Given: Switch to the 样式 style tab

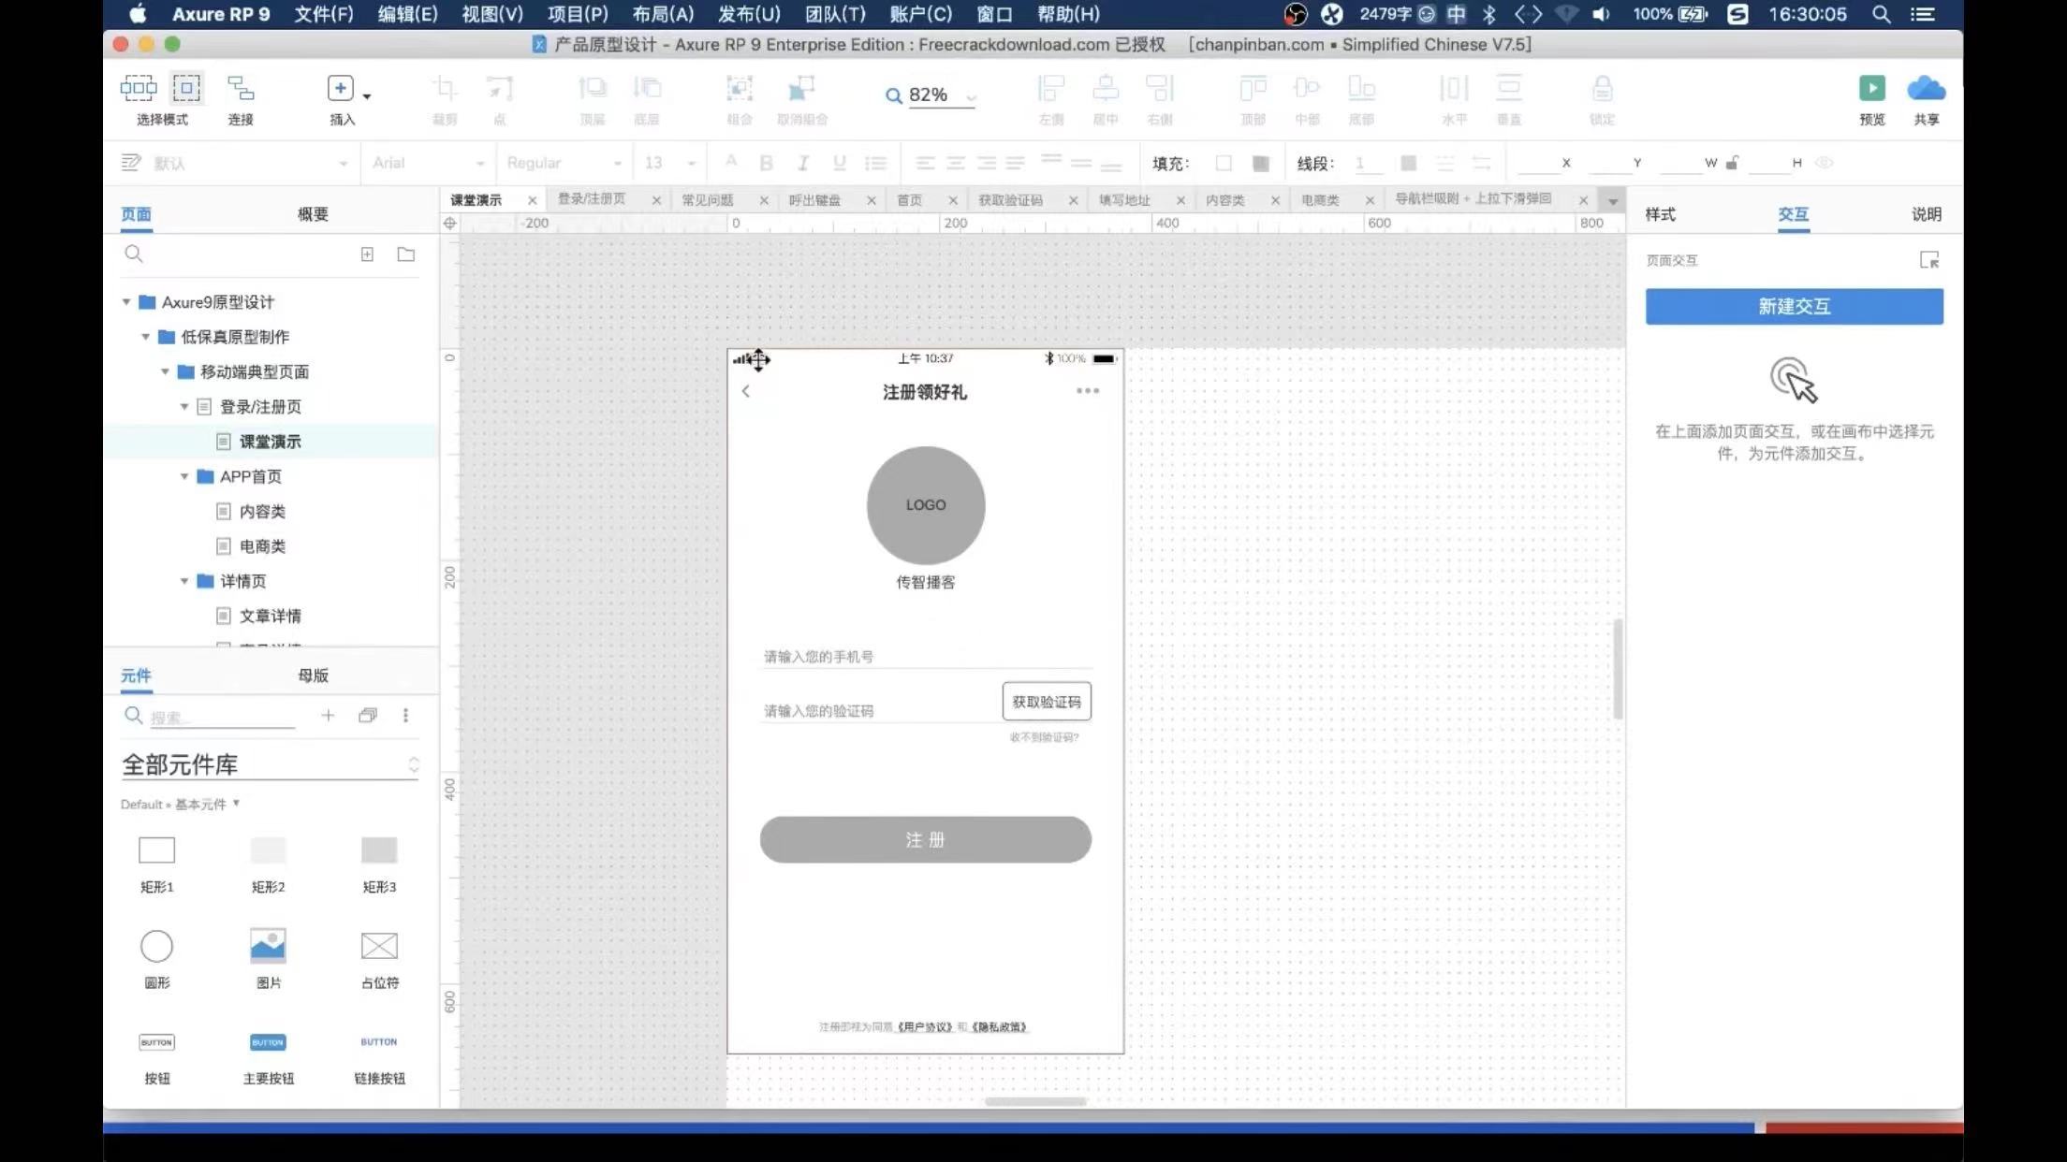Looking at the screenshot, I should (x=1660, y=214).
